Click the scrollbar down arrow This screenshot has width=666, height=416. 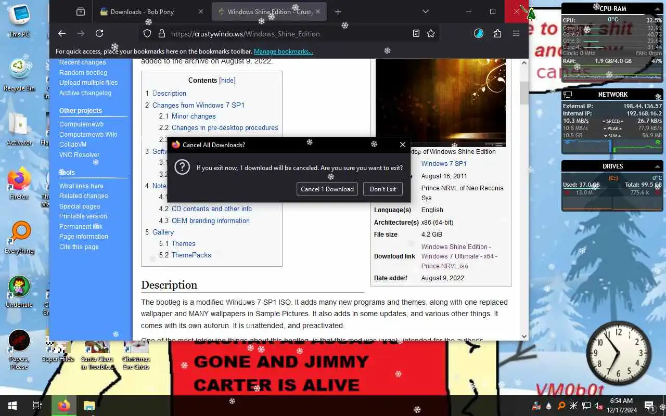point(524,336)
